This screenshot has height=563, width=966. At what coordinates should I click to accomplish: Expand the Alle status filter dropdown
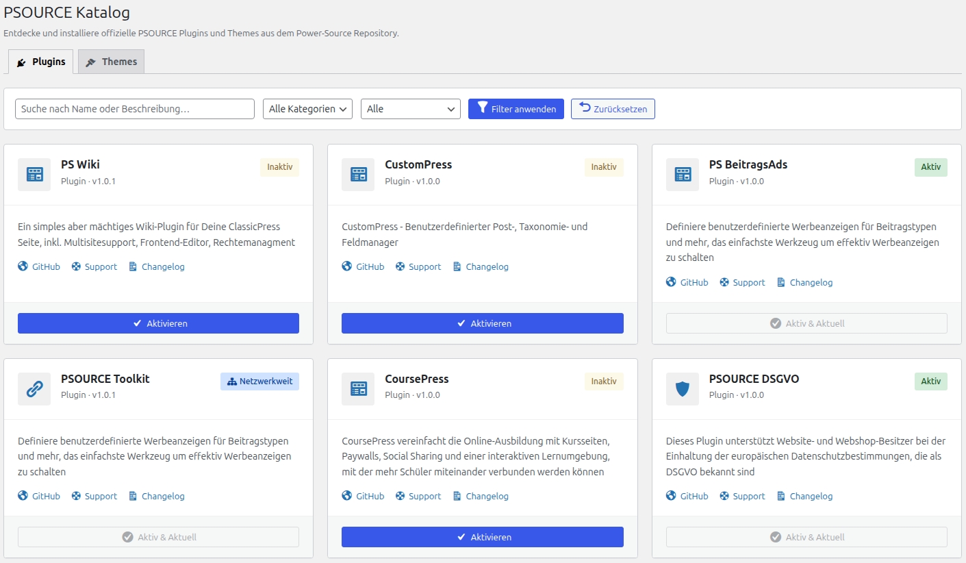[x=410, y=109]
